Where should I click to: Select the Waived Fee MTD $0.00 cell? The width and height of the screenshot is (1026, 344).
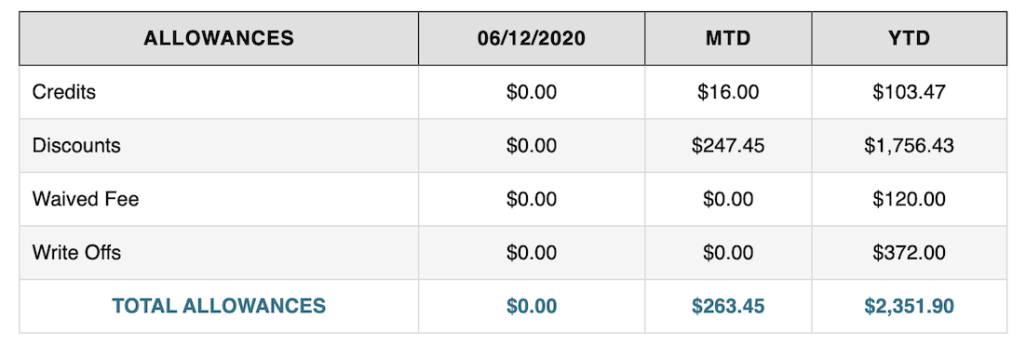pos(728,199)
